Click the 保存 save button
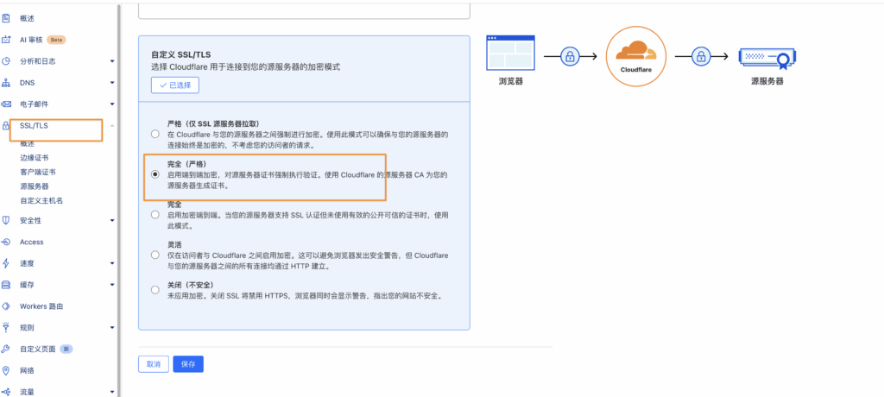 [x=188, y=364]
